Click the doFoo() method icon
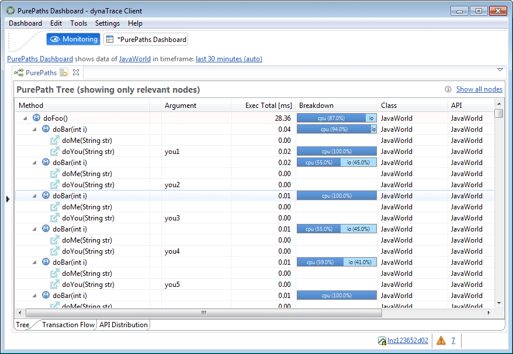This screenshot has height=354, width=513. (x=36, y=118)
